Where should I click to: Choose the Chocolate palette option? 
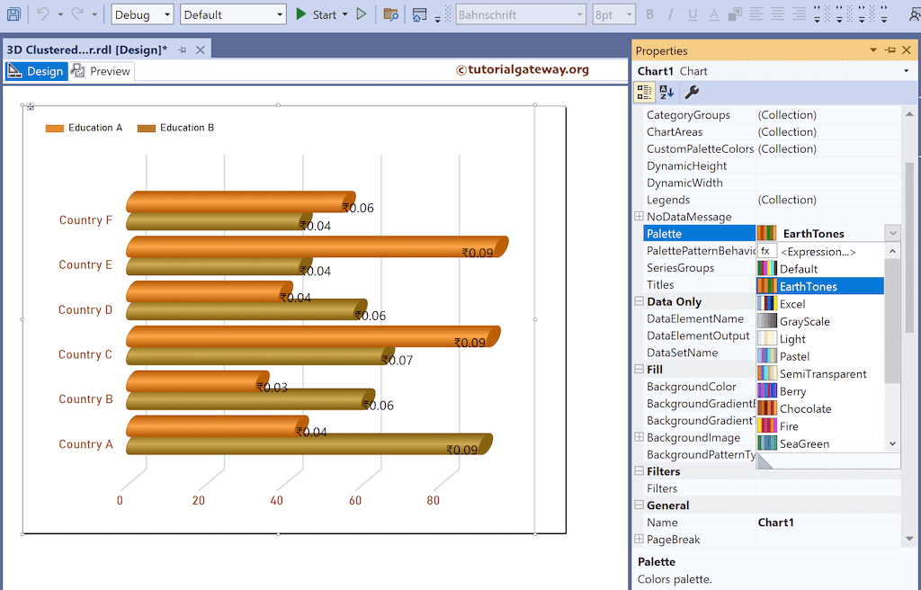tap(805, 409)
